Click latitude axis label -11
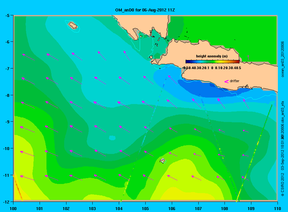288x212 pixels. 7,175
